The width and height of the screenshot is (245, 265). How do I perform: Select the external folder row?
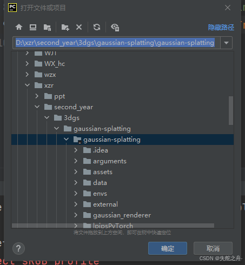click(x=122, y=204)
